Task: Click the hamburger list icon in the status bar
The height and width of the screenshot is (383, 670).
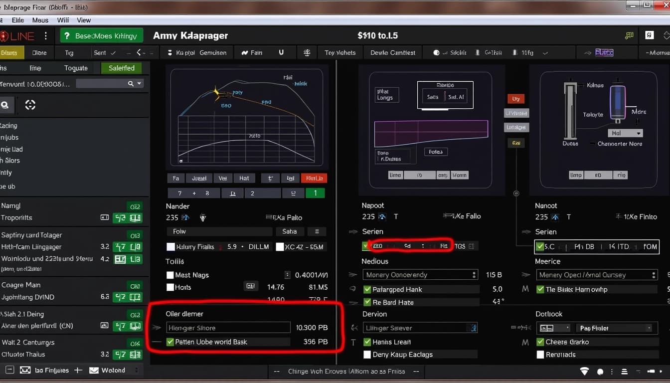Action: click(625, 372)
